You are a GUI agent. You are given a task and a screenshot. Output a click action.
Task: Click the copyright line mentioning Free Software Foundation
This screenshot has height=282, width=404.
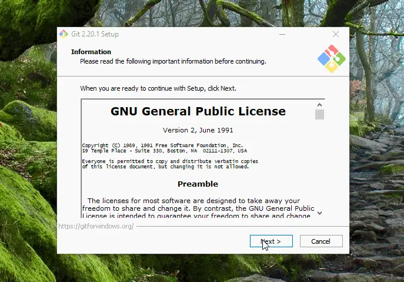pyautogui.click(x=162, y=145)
